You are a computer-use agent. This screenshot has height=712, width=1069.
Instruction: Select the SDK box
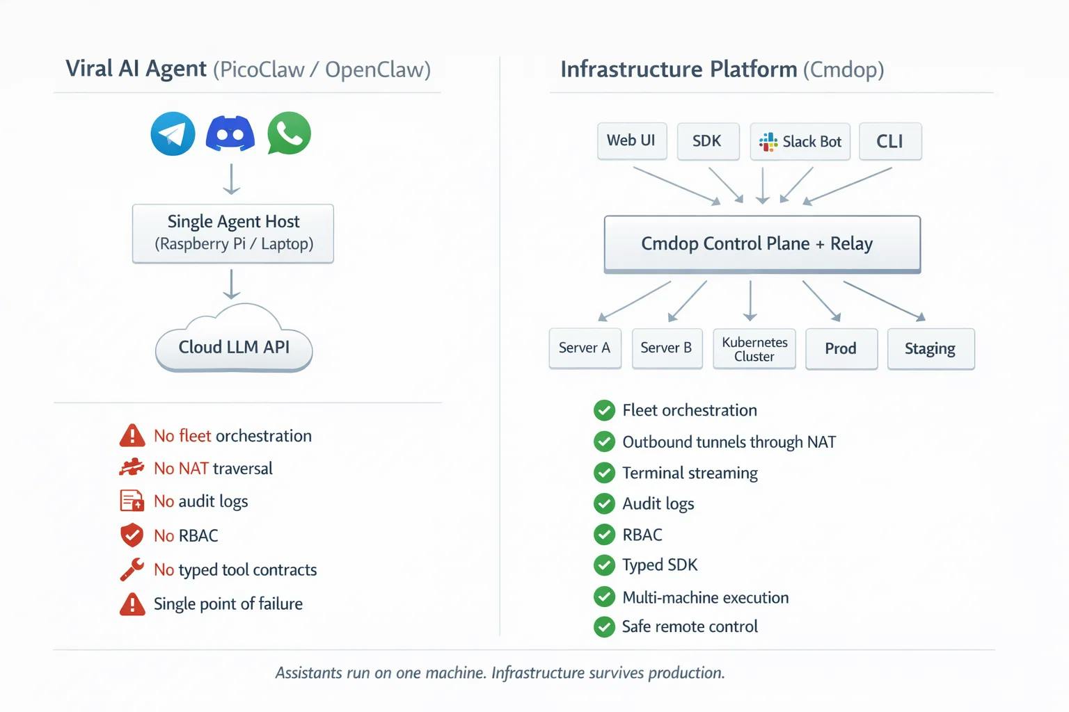(x=707, y=141)
